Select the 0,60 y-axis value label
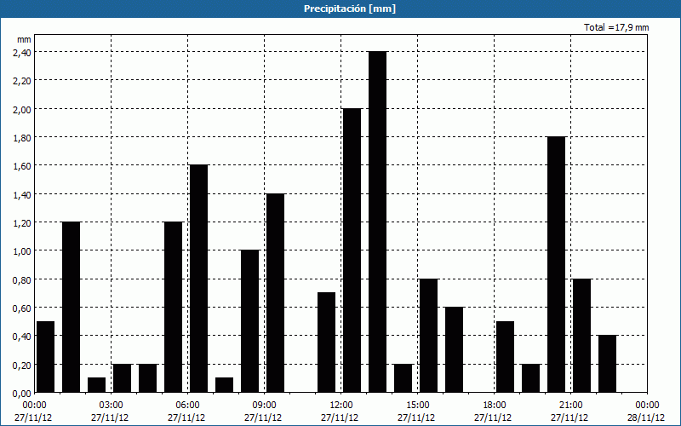681x426 pixels. [22, 308]
